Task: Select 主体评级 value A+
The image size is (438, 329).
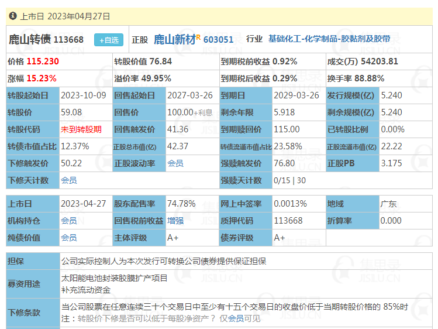Action: tap(173, 238)
